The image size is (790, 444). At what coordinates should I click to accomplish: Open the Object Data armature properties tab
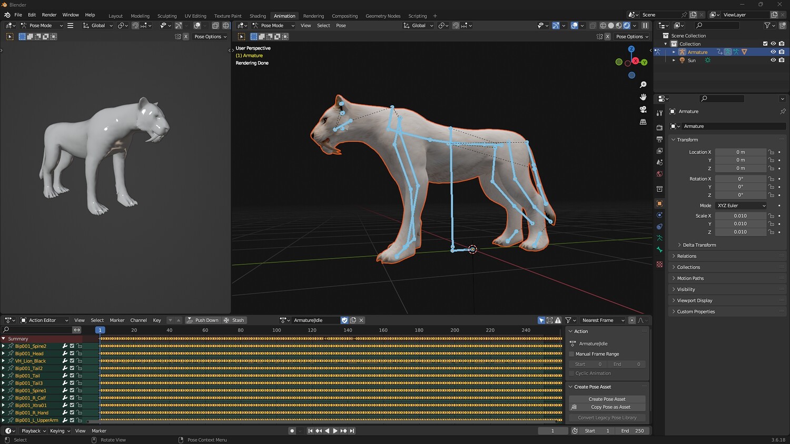click(x=659, y=238)
